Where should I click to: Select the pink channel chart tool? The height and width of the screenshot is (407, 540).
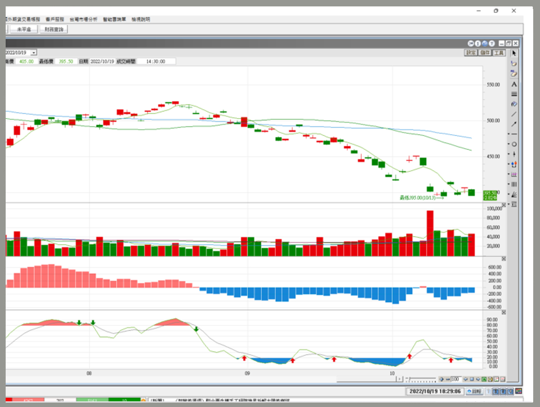(514, 174)
